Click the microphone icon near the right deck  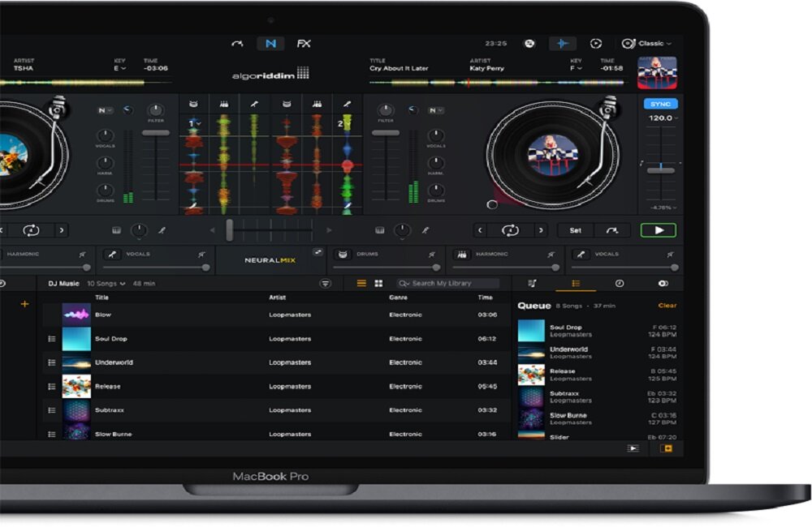click(426, 229)
